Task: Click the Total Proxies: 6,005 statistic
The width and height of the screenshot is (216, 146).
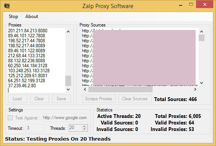Action: 178,116
